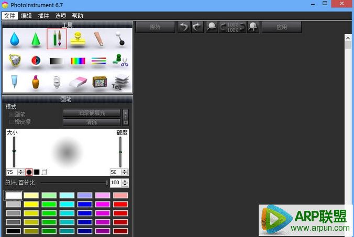
Task: Increase the size value with up stepper
Action: point(21,171)
